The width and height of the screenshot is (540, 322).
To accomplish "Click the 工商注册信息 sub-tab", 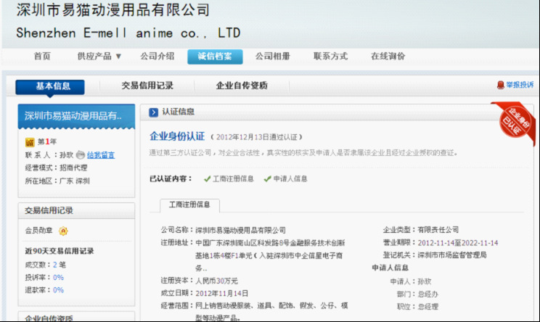I will [189, 205].
